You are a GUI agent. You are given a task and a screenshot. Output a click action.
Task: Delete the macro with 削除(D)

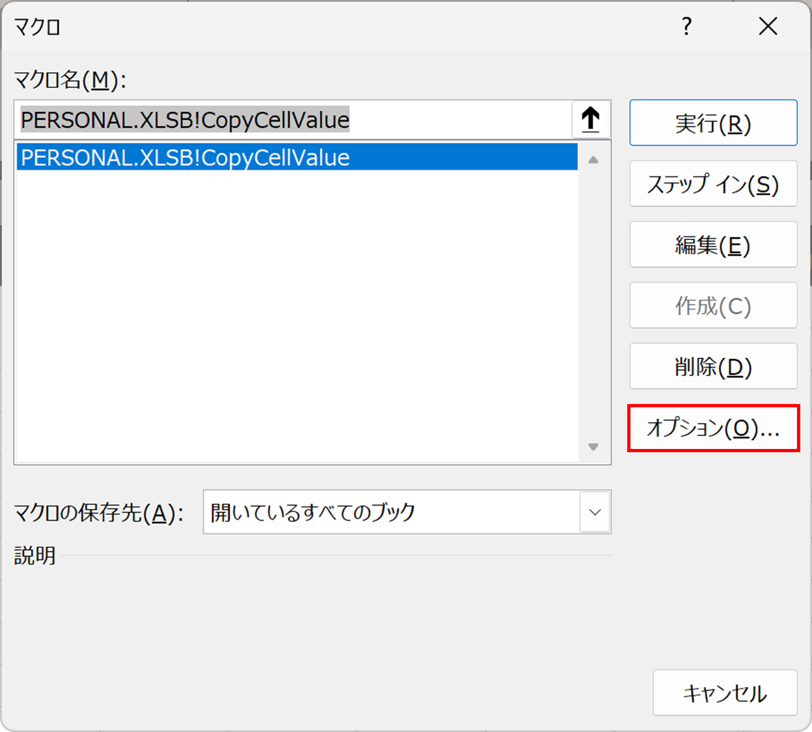pyautogui.click(x=713, y=366)
